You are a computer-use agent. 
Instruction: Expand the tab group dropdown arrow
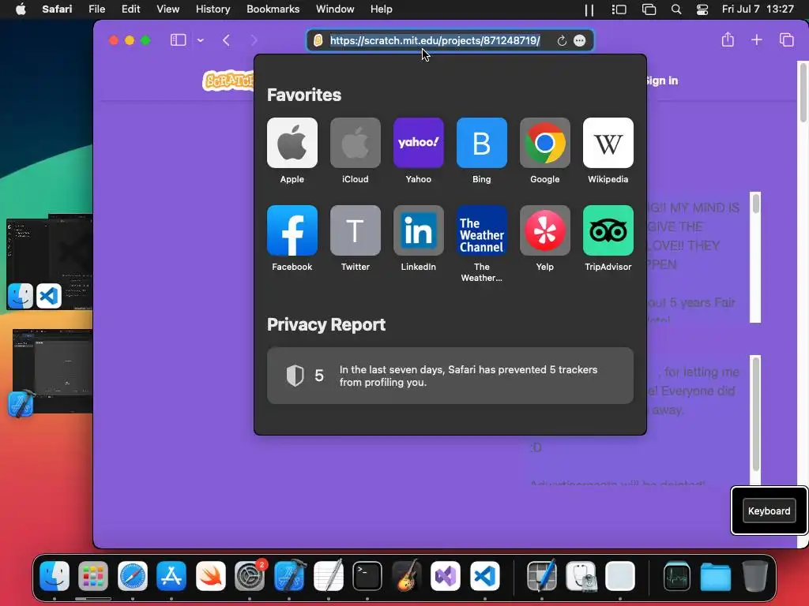[200, 40]
